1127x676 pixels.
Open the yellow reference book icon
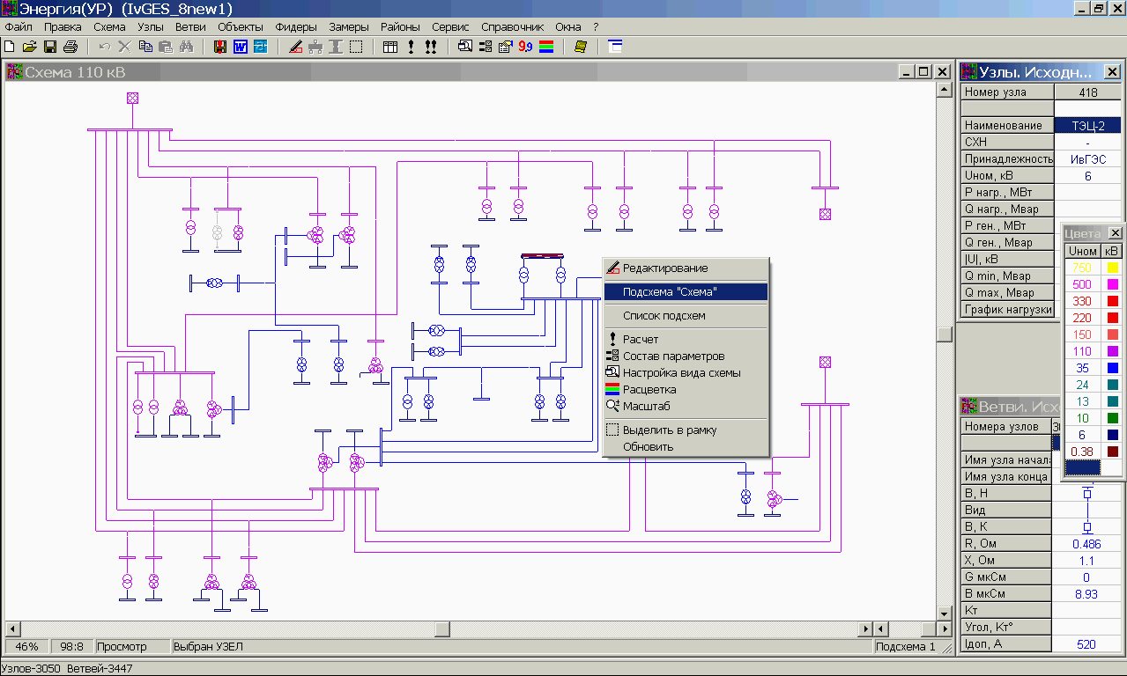click(x=580, y=47)
